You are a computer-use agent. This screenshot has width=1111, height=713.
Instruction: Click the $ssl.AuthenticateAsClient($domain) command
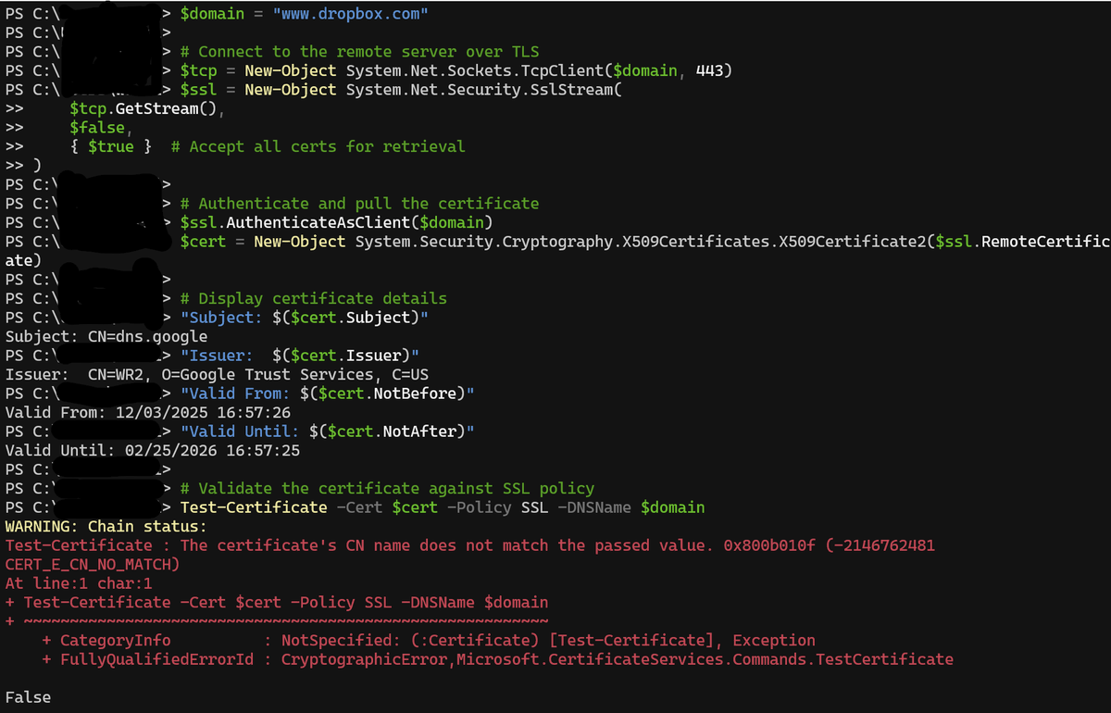[336, 222]
